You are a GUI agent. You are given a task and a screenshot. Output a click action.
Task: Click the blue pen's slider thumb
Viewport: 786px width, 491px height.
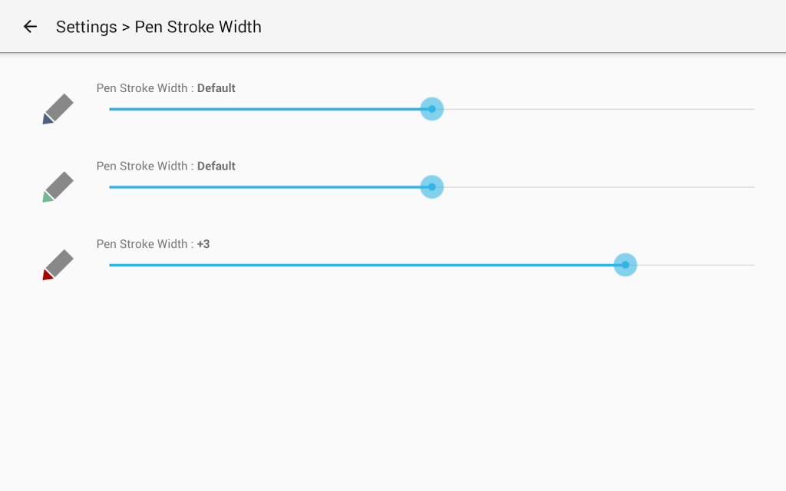(x=431, y=109)
